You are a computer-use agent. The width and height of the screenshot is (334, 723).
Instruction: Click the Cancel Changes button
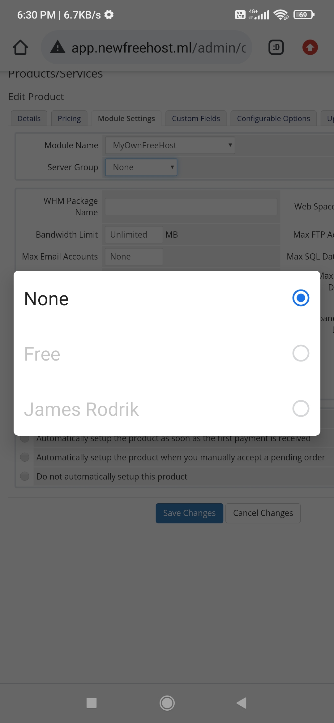(x=263, y=513)
